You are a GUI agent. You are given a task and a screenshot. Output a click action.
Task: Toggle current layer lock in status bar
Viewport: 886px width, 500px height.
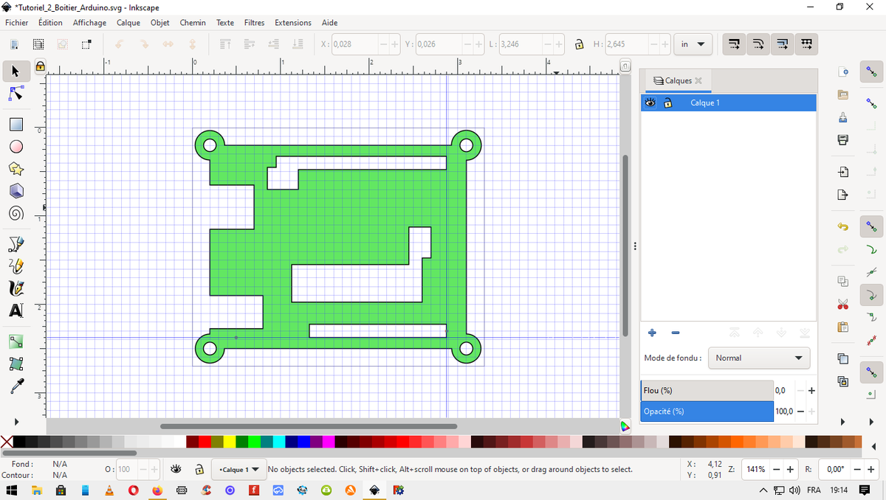click(x=199, y=469)
